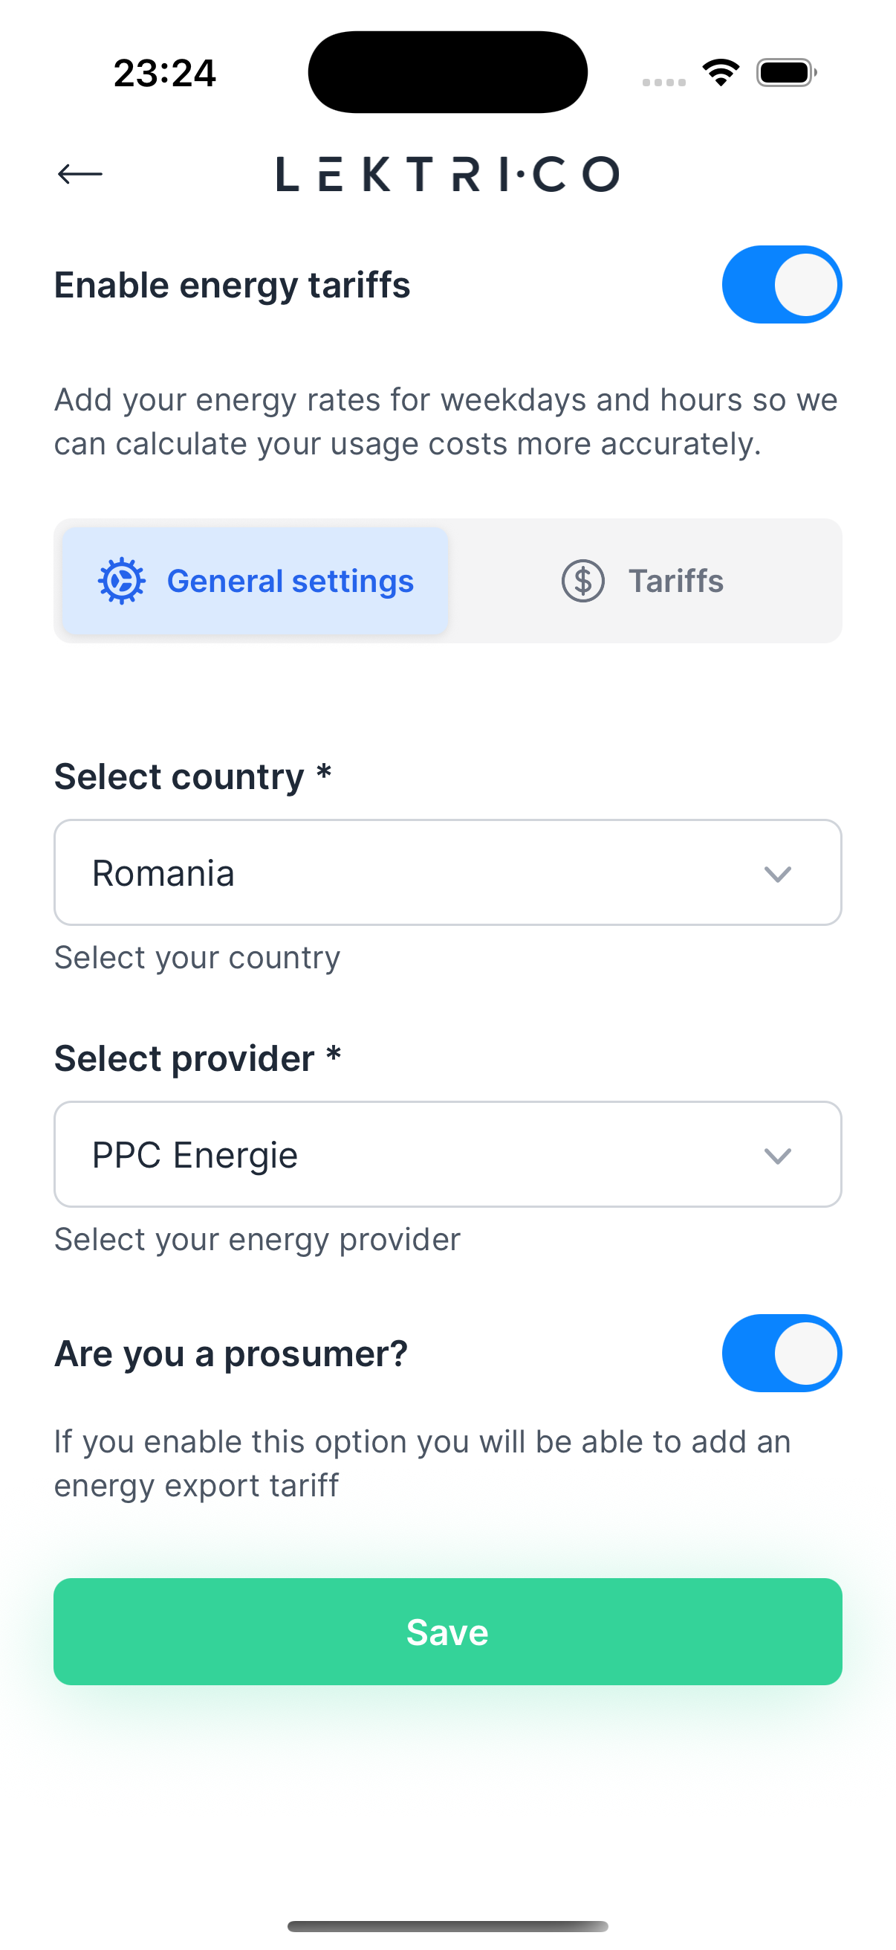Click the chevron arrow in country field
This screenshot has width=896, height=1950.
(x=777, y=875)
